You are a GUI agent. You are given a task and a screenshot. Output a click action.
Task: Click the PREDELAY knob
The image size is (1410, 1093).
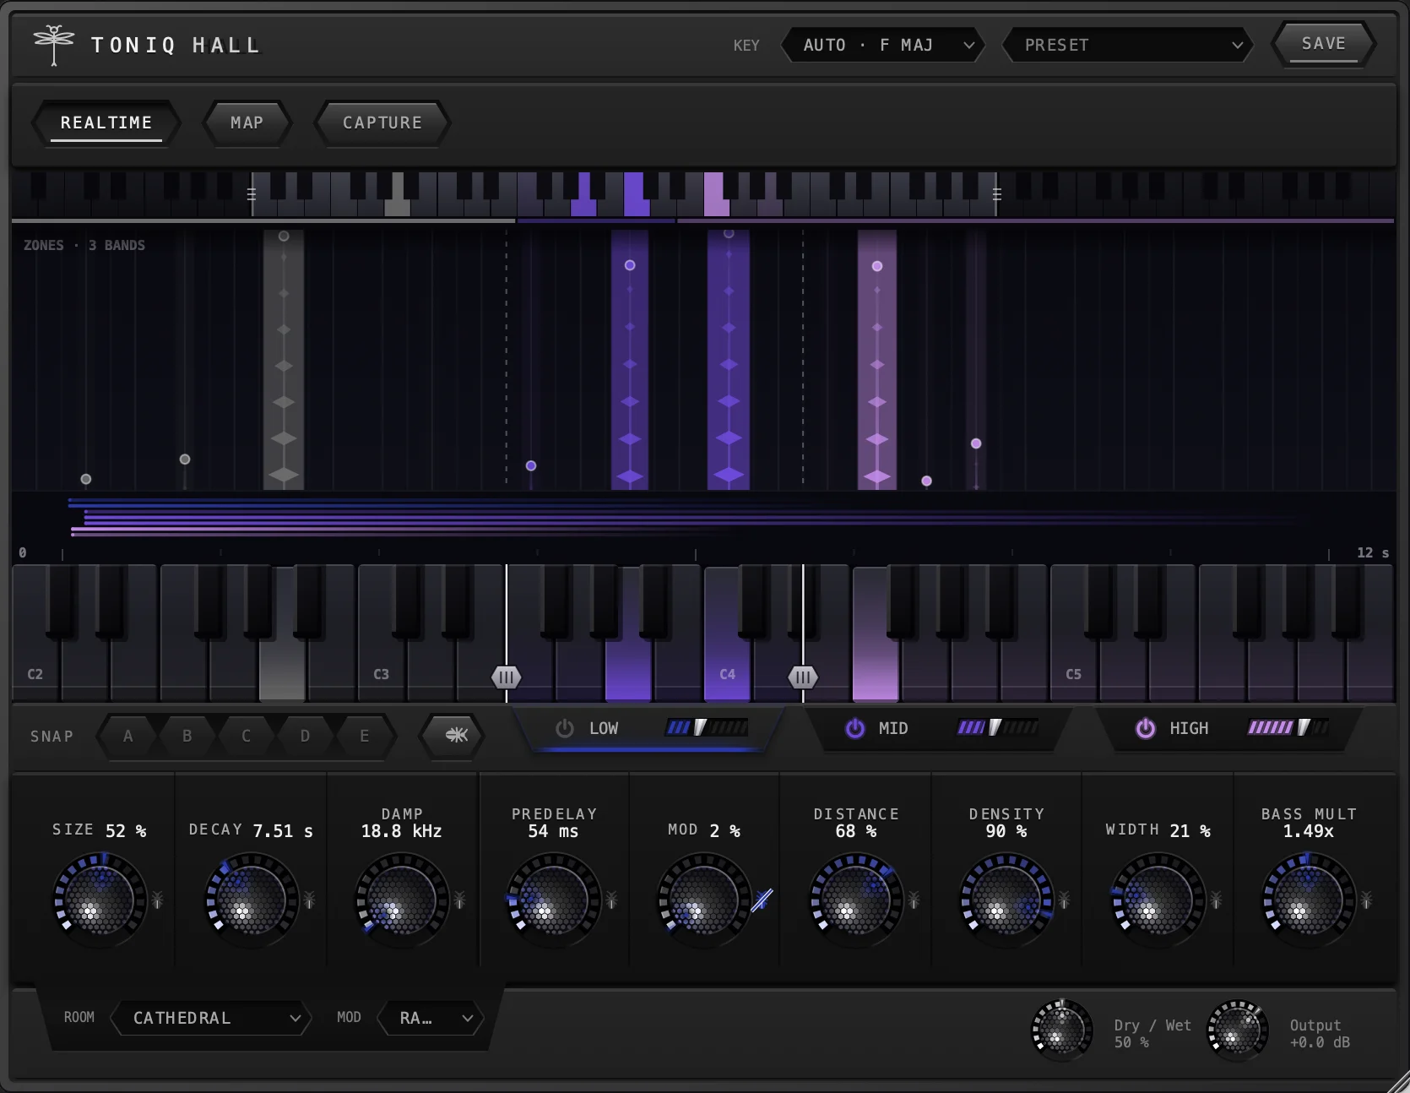point(554,900)
